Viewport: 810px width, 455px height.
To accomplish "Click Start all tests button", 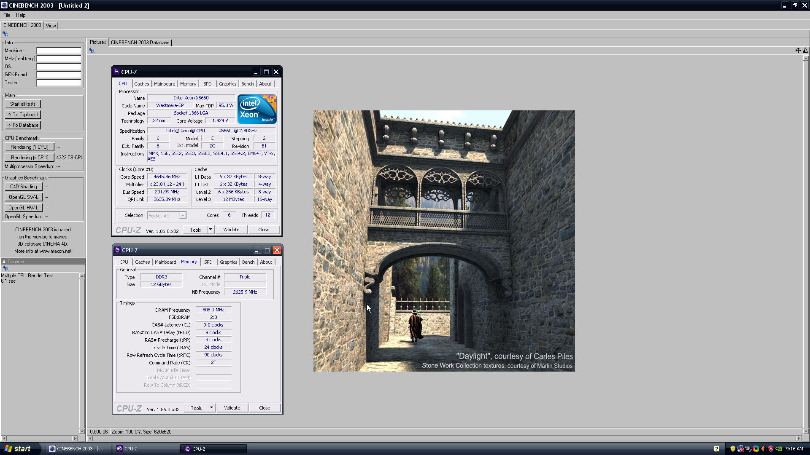I will coord(23,104).
